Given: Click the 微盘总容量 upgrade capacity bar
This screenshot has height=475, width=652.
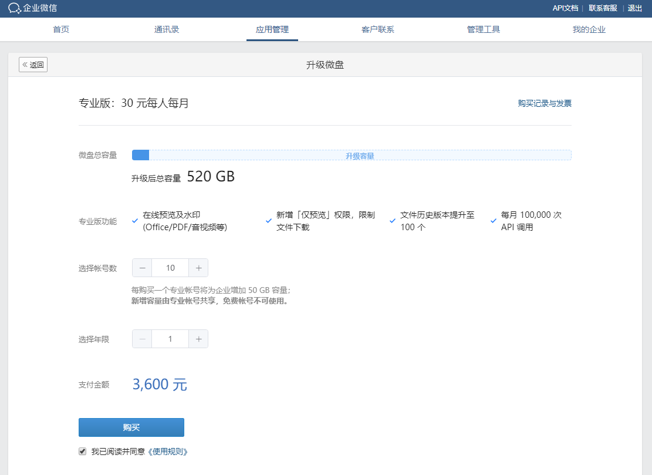Looking at the screenshot, I should (352, 155).
